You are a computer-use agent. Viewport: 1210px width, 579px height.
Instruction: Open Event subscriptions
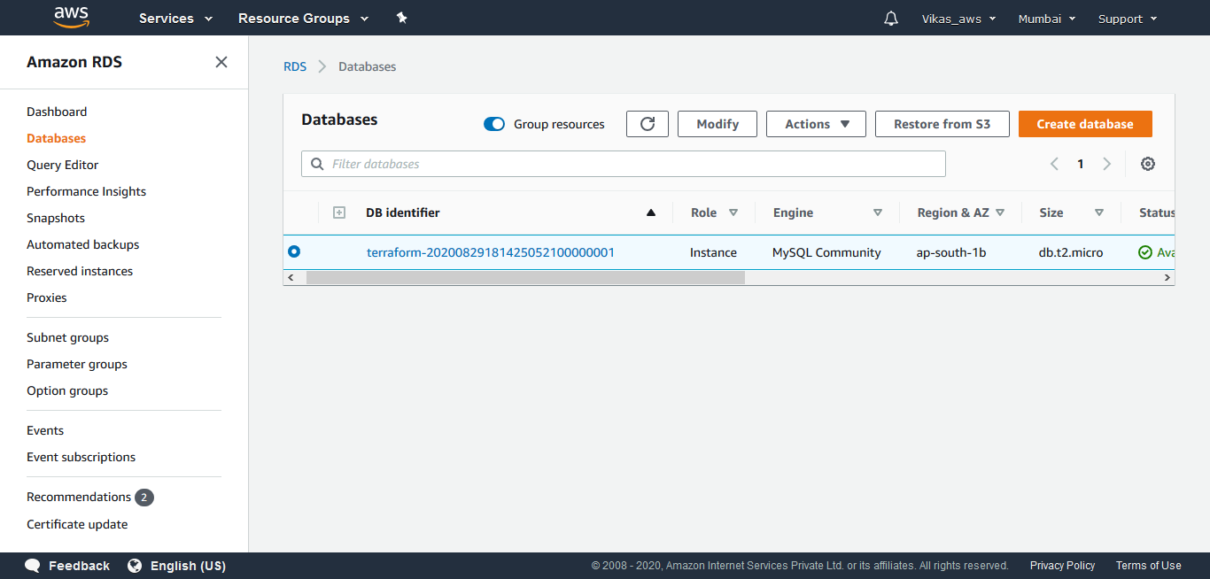click(81, 457)
